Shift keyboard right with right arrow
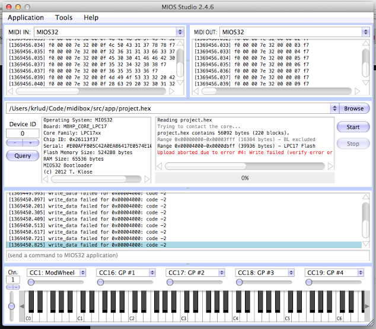 coord(367,306)
